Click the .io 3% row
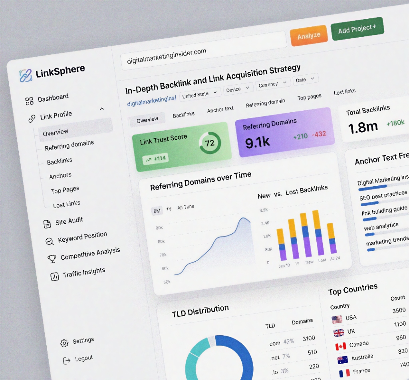This screenshot has width=409, height=380. pyautogui.click(x=296, y=368)
